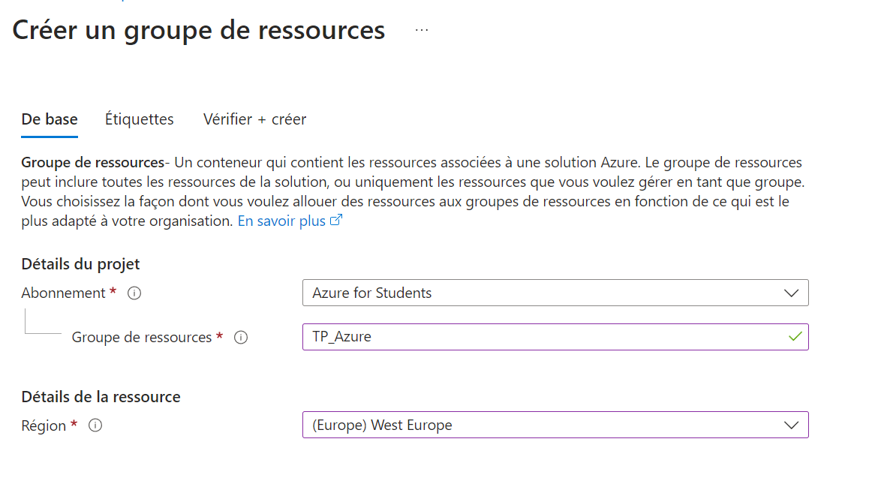Open the Région location dropdown
The width and height of the screenshot is (872, 487).
pos(555,425)
